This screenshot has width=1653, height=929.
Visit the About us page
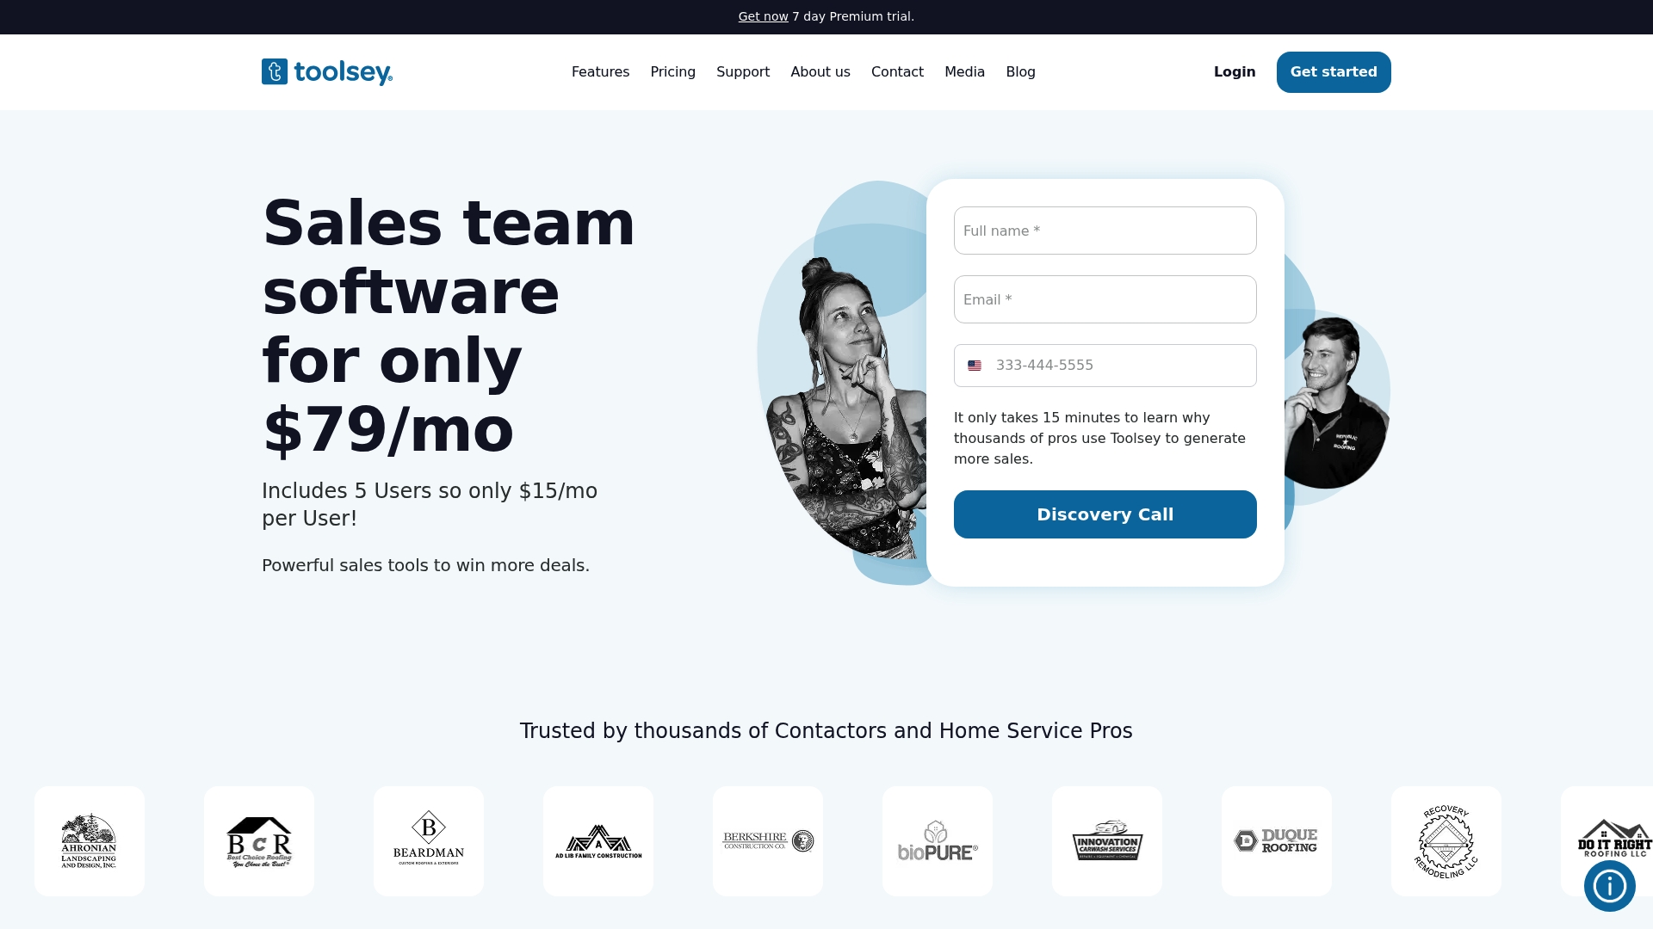tap(820, 72)
